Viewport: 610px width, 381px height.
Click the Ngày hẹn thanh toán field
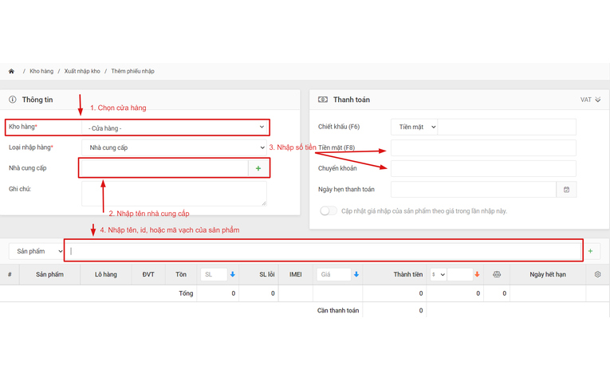coord(474,190)
